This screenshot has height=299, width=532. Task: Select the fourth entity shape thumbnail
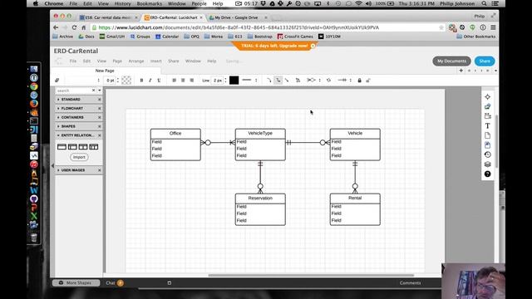click(x=94, y=147)
